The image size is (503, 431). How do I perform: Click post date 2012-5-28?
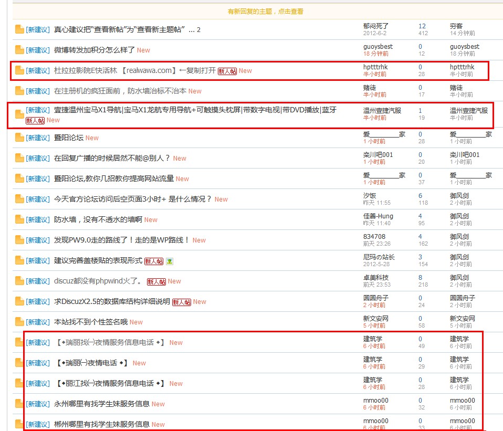pyautogui.click(x=376, y=264)
